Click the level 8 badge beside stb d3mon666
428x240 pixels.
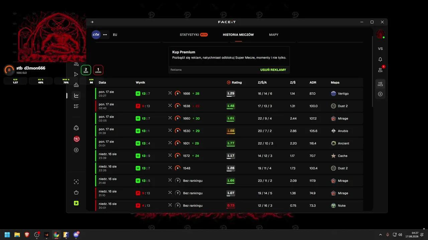pos(9,70)
